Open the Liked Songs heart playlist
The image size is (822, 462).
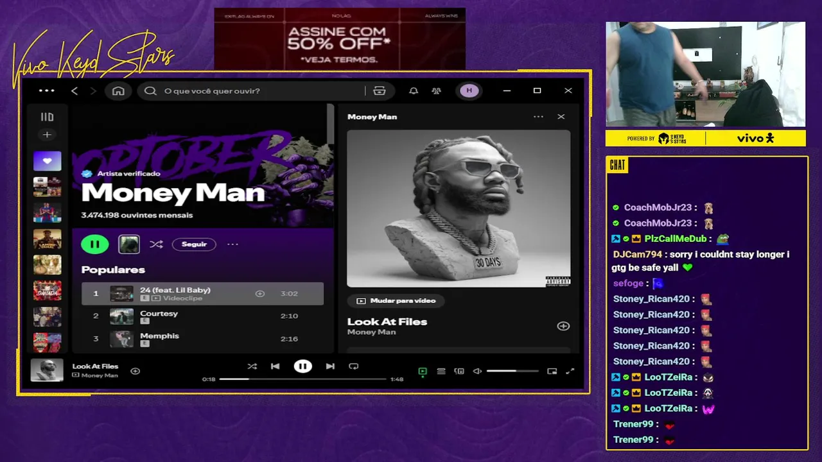48,161
